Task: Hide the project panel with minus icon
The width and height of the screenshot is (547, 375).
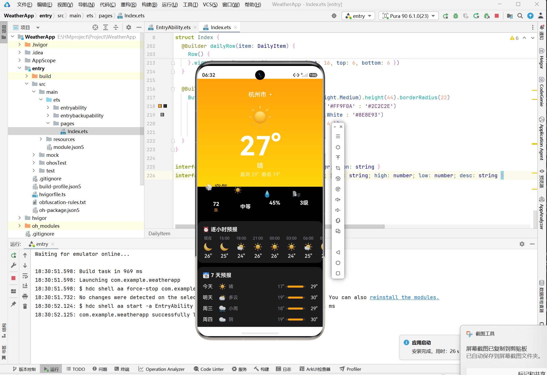Action: click(139, 27)
